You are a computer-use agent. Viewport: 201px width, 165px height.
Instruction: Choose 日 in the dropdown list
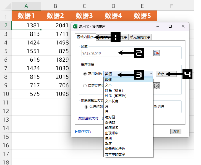coord(128,112)
